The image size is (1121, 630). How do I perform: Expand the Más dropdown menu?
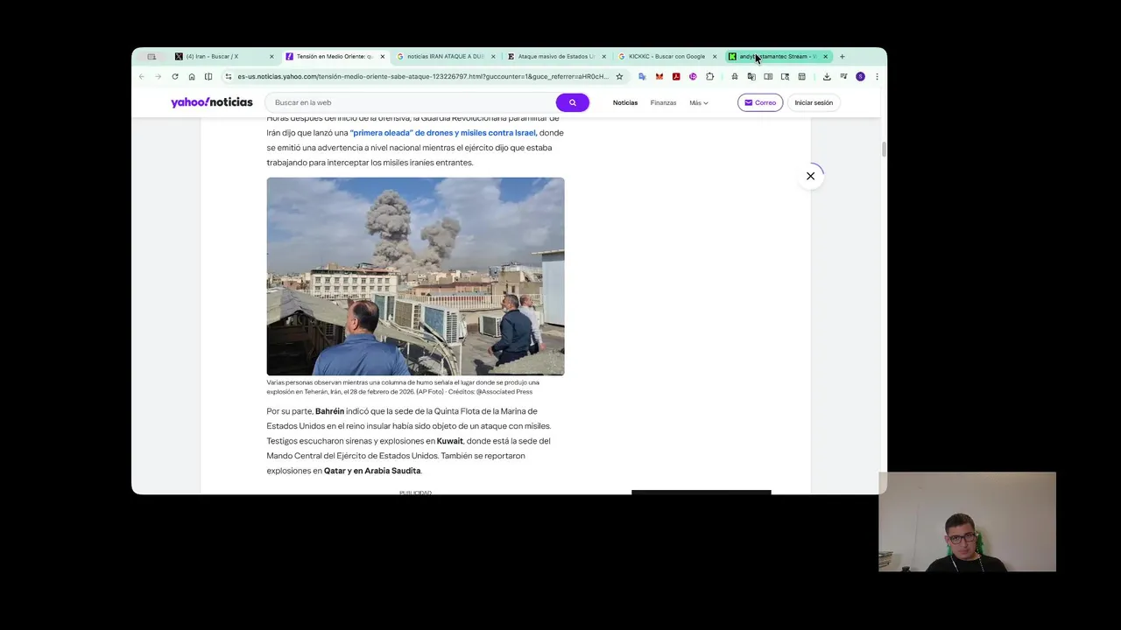(699, 102)
